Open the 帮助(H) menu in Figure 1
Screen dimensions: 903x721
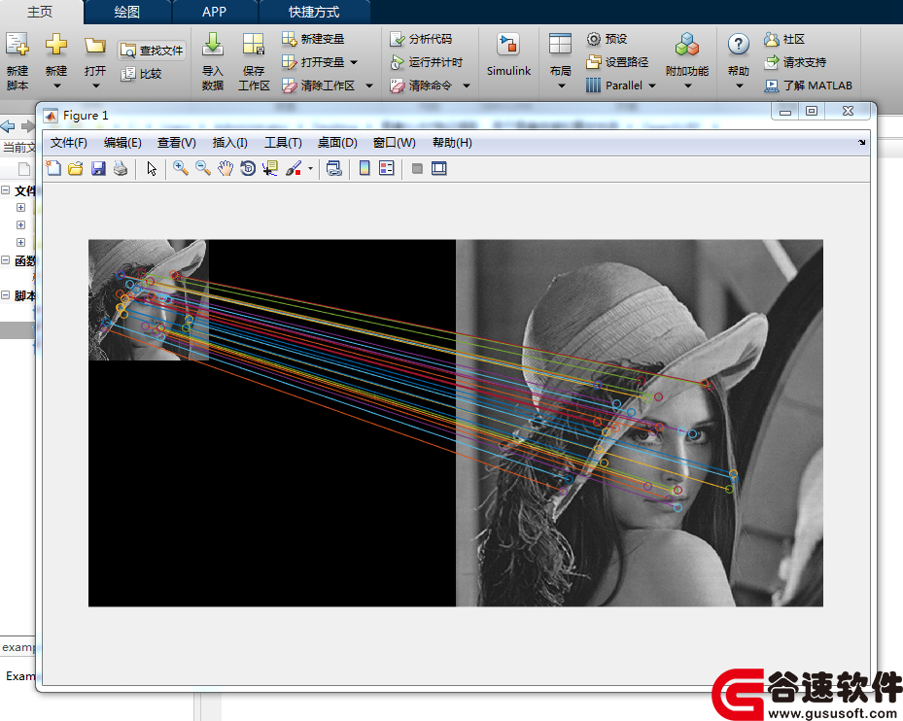(x=452, y=143)
